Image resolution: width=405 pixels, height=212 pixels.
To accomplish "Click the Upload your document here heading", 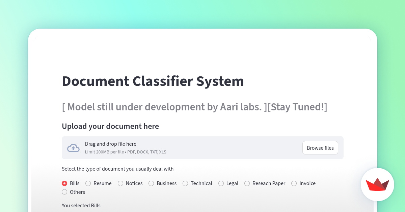I will [x=110, y=126].
